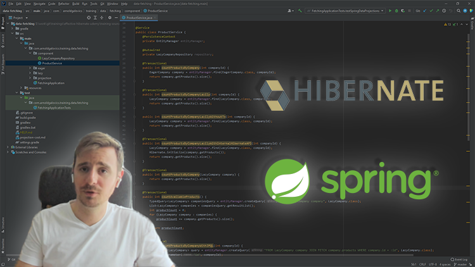Open the Tools menu
The height and width of the screenshot is (267, 475).
[94, 4]
